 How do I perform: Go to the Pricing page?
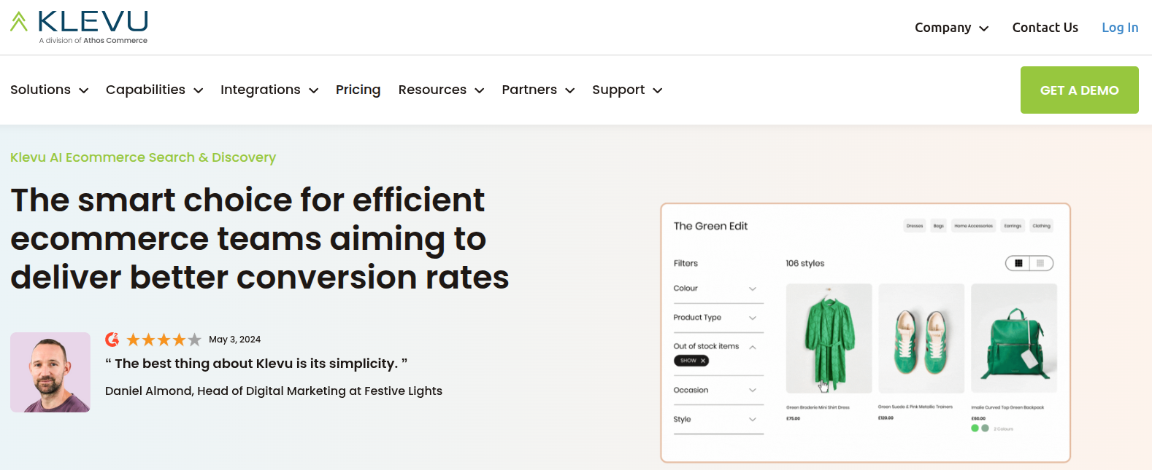[x=358, y=90]
